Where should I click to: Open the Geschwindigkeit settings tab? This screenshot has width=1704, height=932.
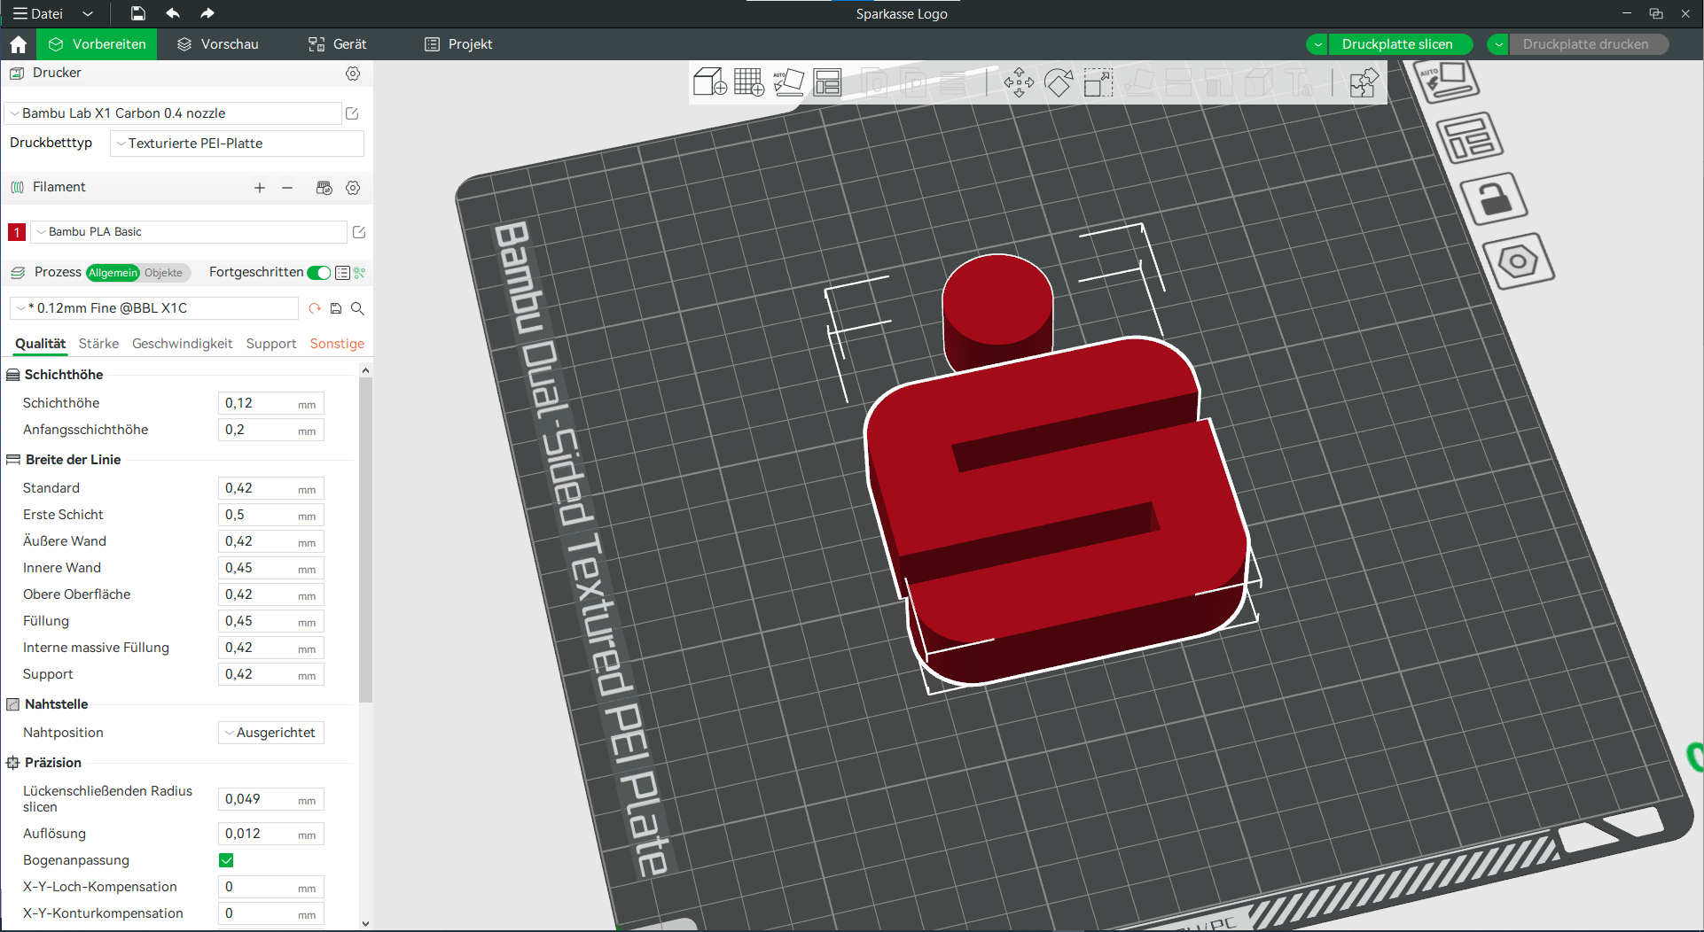[x=182, y=344]
